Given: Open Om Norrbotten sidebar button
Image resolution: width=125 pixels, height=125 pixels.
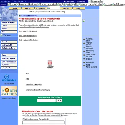Looking at the screenshot, I should tap(9, 62).
